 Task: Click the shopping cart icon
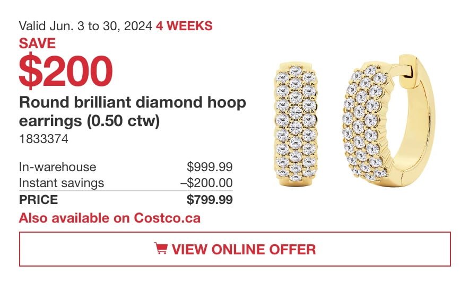coord(161,249)
